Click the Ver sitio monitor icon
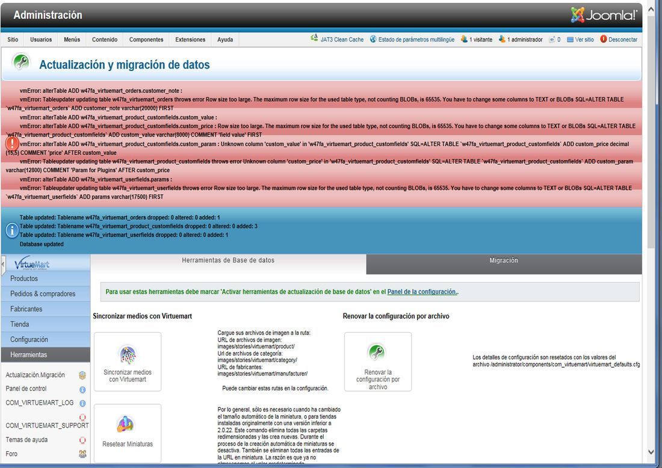This screenshot has width=662, height=468. click(x=570, y=40)
